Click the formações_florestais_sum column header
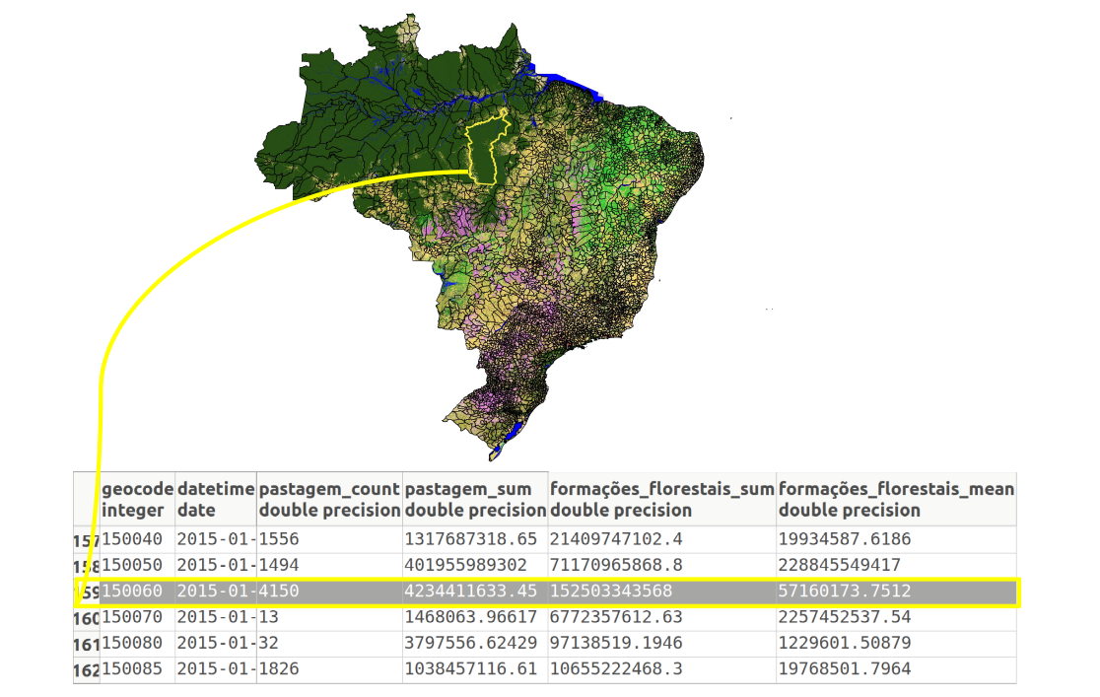 pyautogui.click(x=661, y=499)
